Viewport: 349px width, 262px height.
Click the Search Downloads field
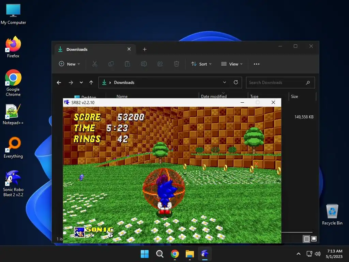coord(280,83)
